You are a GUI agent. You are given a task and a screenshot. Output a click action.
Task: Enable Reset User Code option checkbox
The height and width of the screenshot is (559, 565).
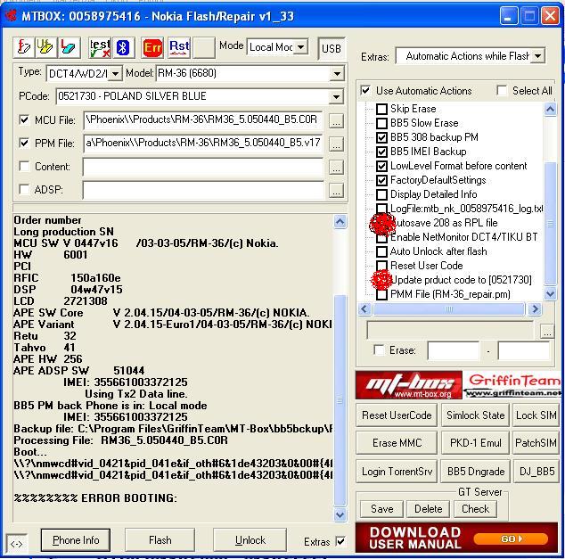coord(381,266)
